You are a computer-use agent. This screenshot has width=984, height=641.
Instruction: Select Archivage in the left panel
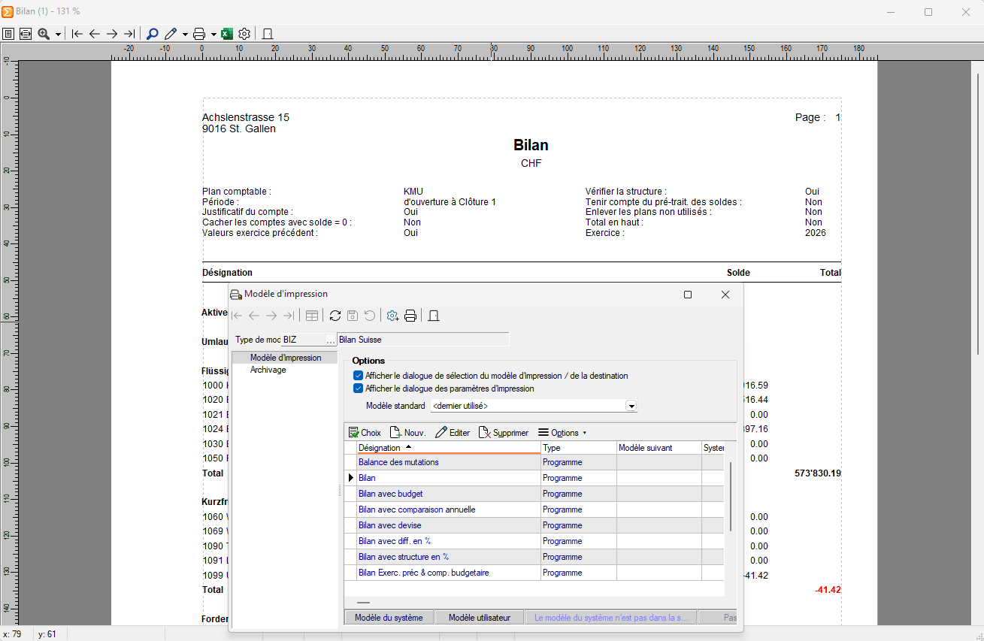268,370
